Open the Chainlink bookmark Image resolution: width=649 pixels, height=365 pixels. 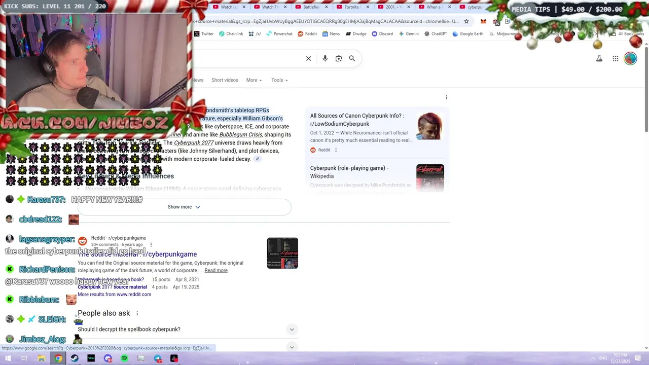coord(231,34)
